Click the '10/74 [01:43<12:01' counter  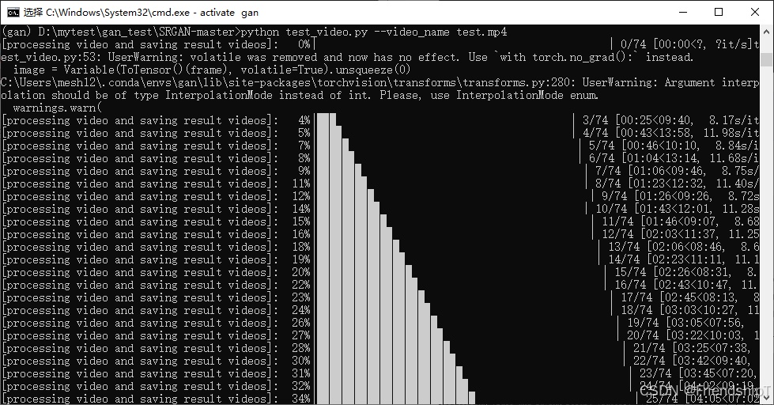pos(654,209)
